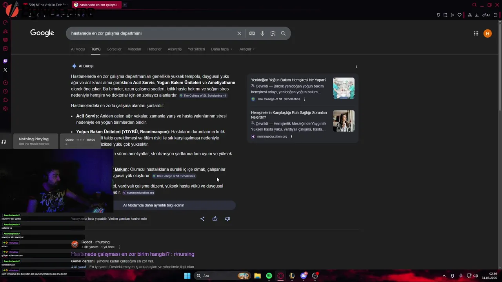
Task: Open Hemşirelerin Karşılaştığı Ruh Sağlığı article
Action: pos(289,115)
